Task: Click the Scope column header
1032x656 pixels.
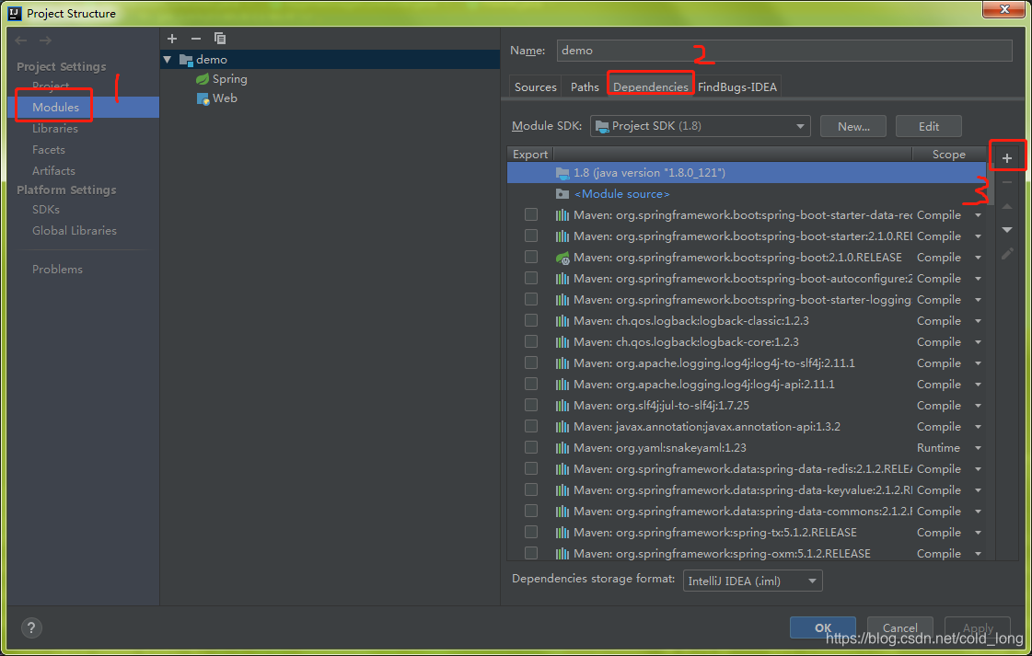Action: (948, 155)
